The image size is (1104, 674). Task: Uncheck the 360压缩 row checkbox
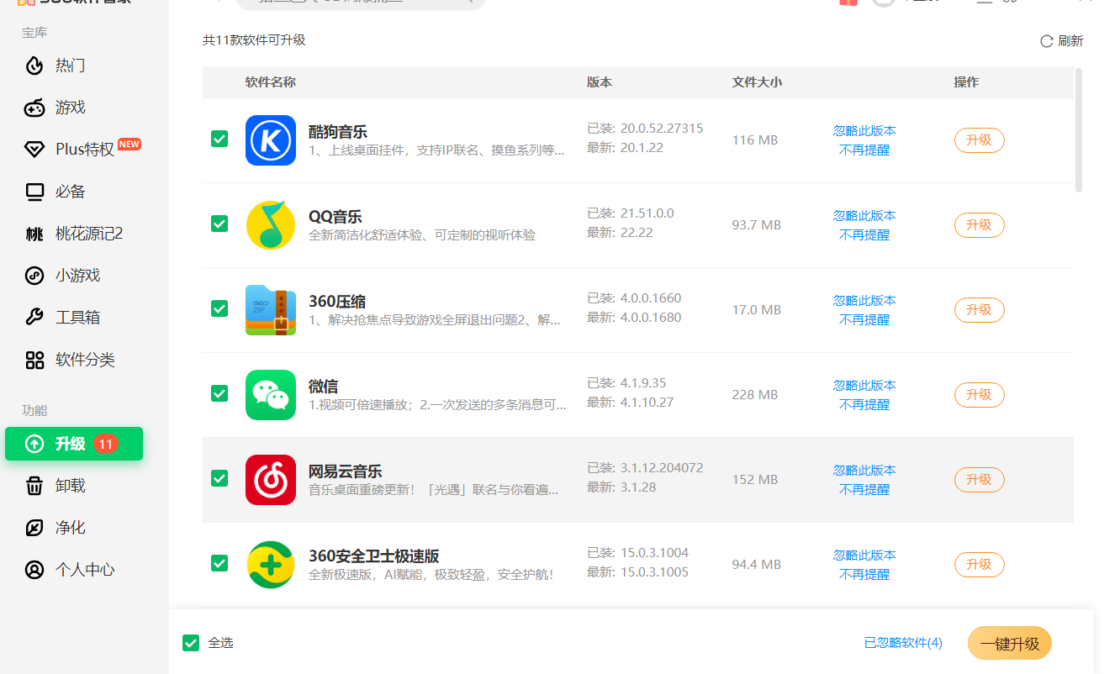(219, 308)
